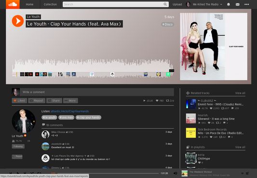Click the SoundCloud logo
The width and height of the screenshot is (257, 178).
(13, 4)
